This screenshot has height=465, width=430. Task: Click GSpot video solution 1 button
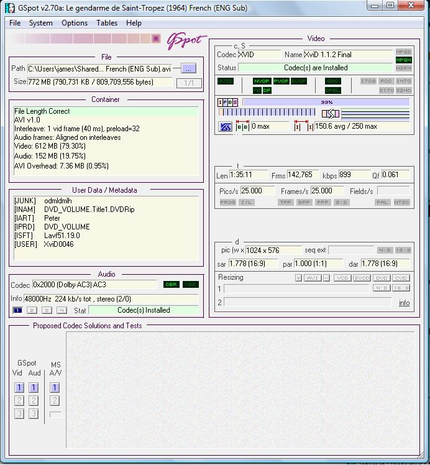[x=19, y=387]
